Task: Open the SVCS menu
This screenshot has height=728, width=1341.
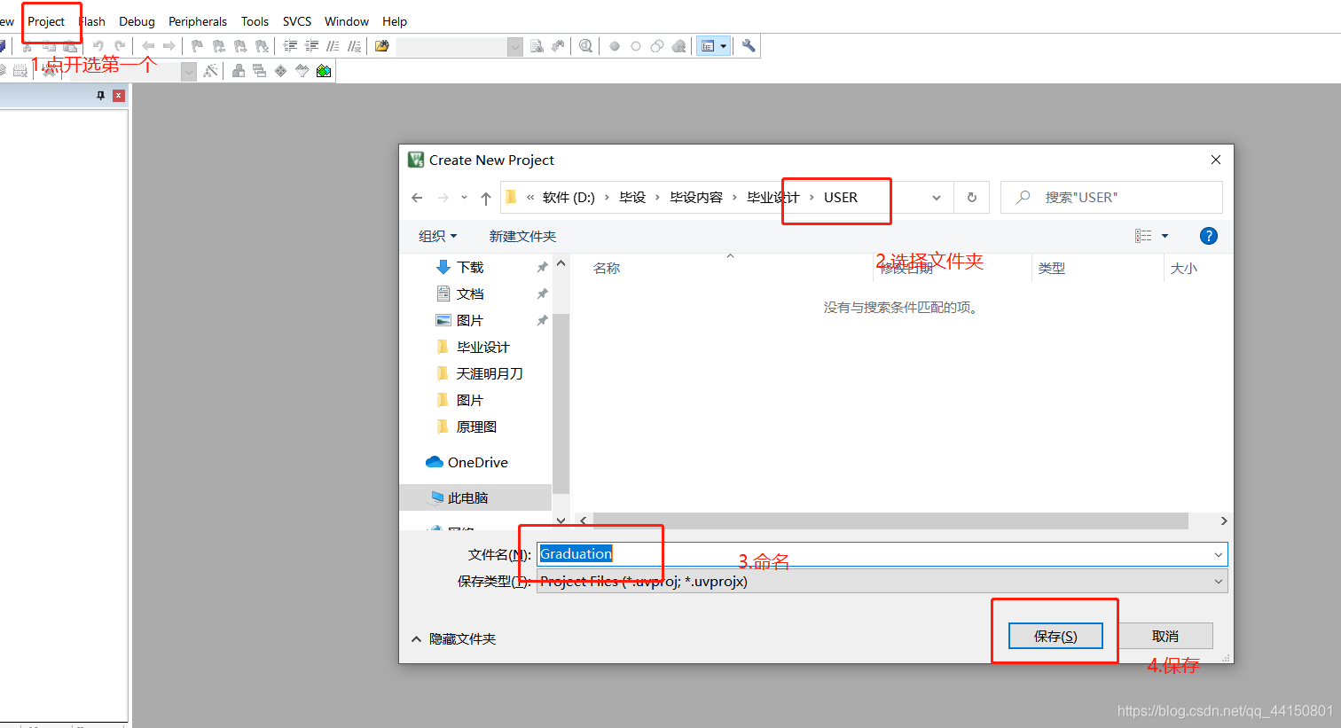Action: pos(297,21)
